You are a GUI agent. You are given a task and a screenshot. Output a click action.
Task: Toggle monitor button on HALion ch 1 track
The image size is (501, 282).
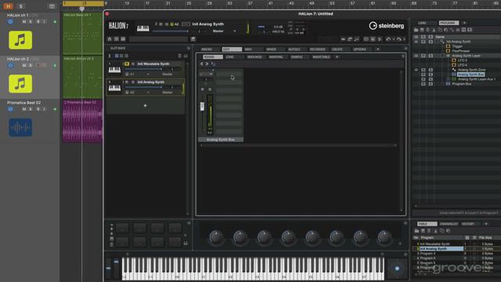pos(44,22)
